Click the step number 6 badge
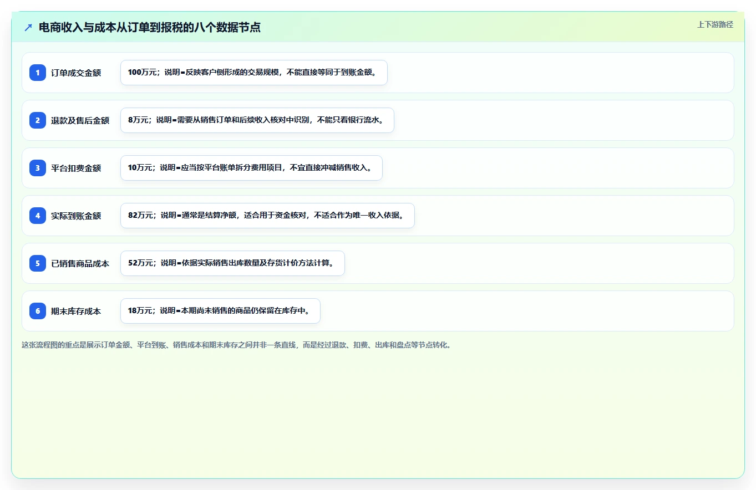 38,311
